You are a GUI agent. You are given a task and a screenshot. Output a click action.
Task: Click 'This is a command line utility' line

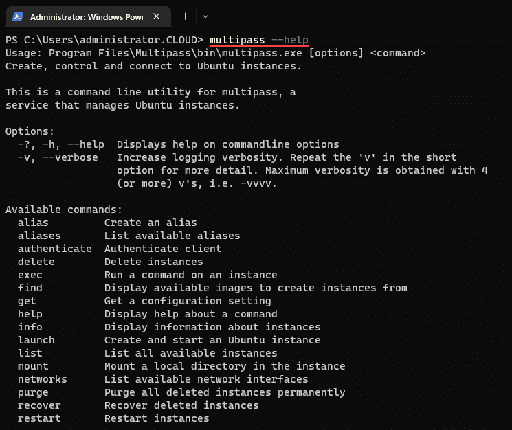coord(151,92)
